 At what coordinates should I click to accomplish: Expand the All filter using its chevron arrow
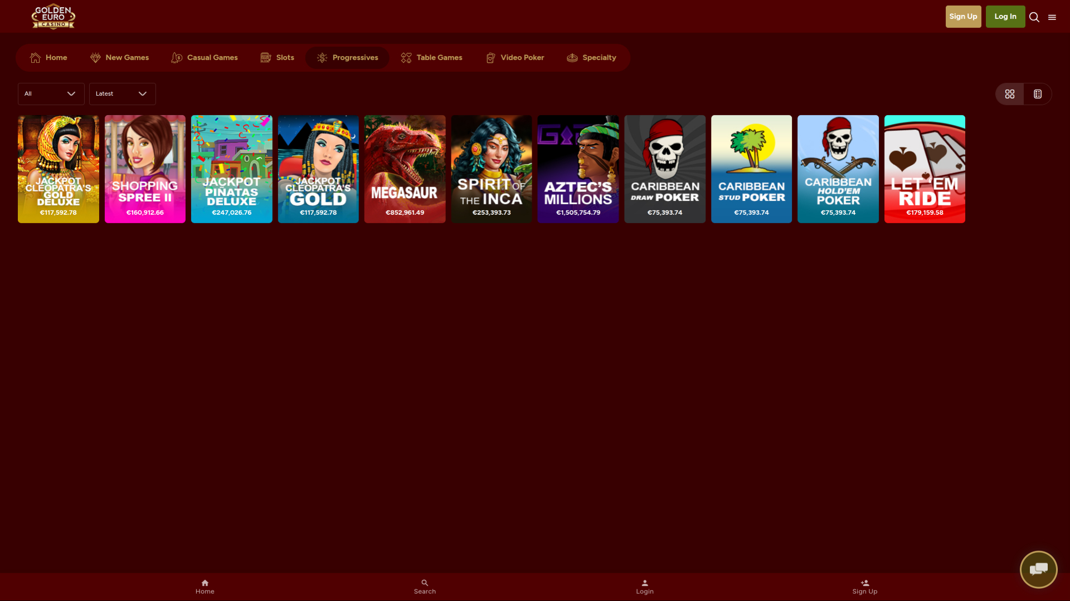71,93
